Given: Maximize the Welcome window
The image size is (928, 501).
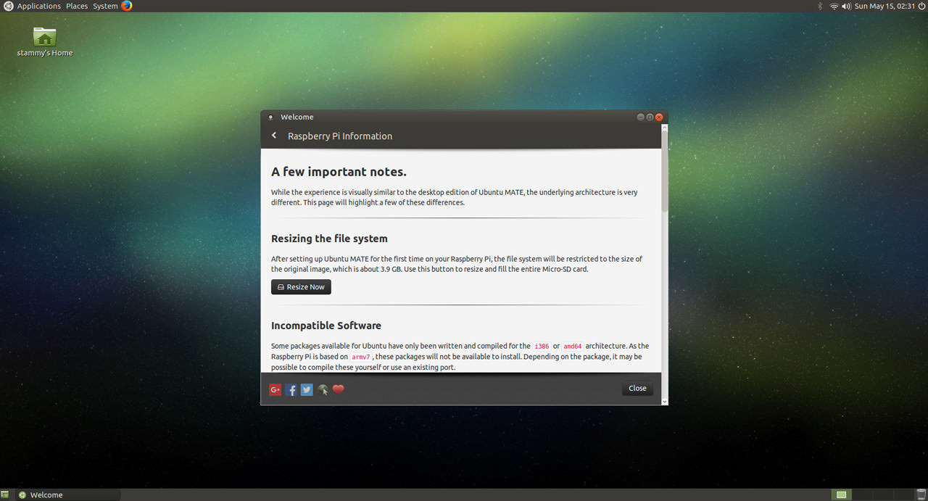Looking at the screenshot, I should (650, 117).
